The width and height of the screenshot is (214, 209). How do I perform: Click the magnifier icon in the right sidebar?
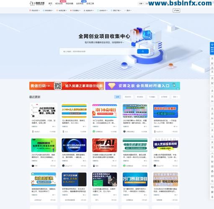[212, 181]
